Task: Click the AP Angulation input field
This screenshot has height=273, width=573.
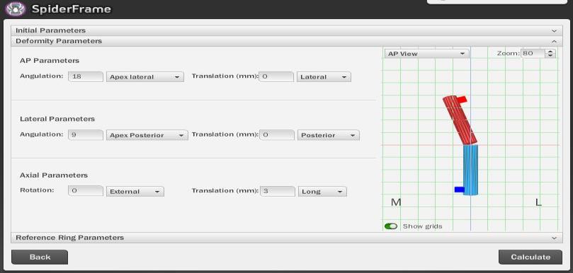Action: point(86,76)
